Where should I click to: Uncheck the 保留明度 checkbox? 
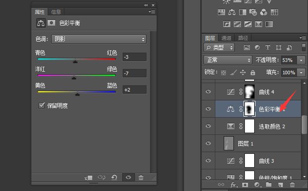41,106
